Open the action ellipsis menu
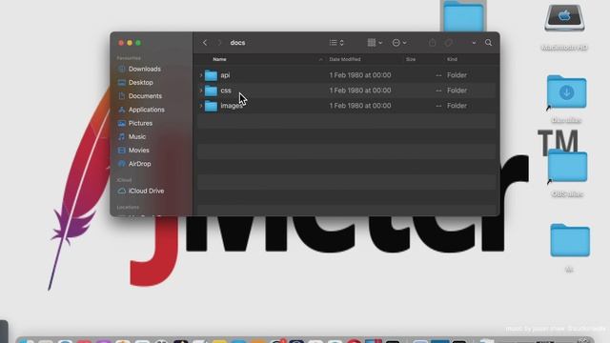Viewport: 610px width, 343px height. tap(399, 43)
